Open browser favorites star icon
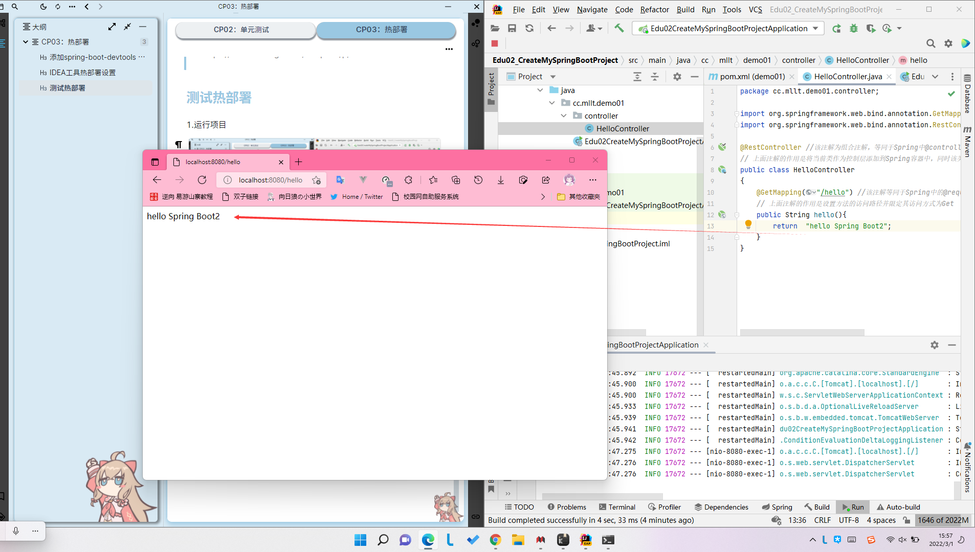This screenshot has height=552, width=975. 433,180
